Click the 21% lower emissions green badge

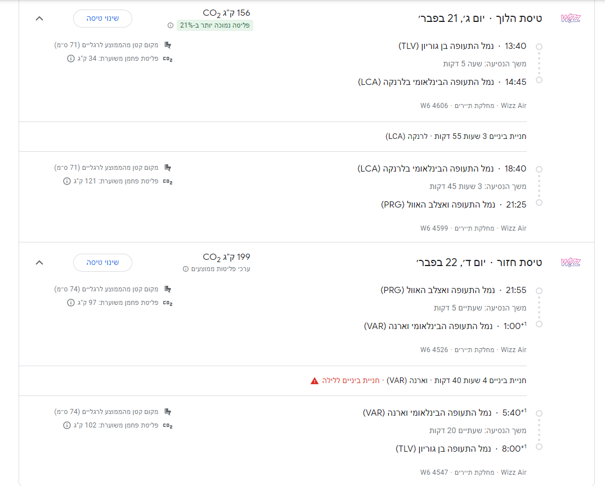pos(215,25)
